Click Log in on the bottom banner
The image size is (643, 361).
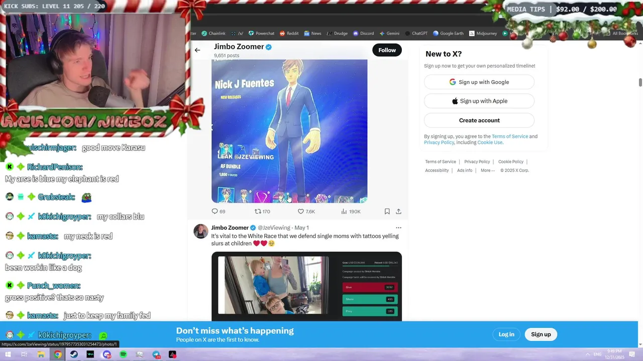pyautogui.click(x=506, y=334)
